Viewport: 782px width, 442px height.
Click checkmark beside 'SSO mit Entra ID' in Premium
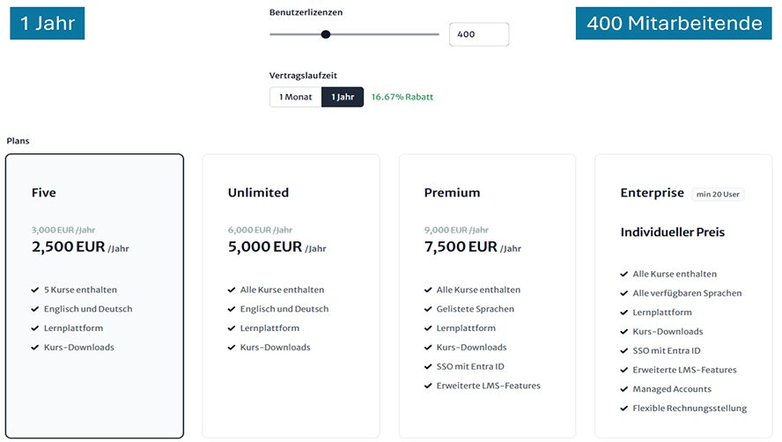427,366
